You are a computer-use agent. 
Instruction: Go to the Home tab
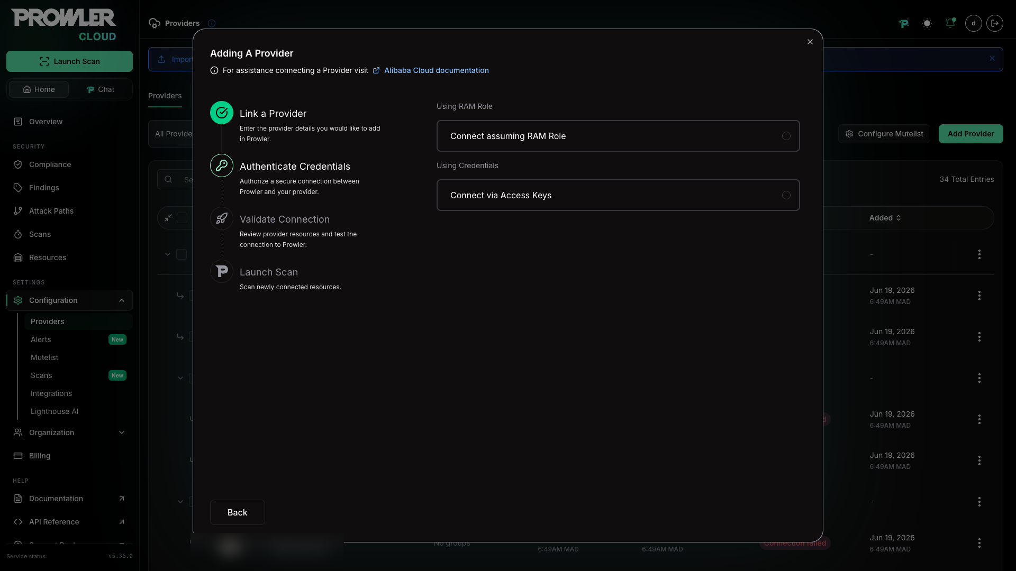pyautogui.click(x=39, y=89)
